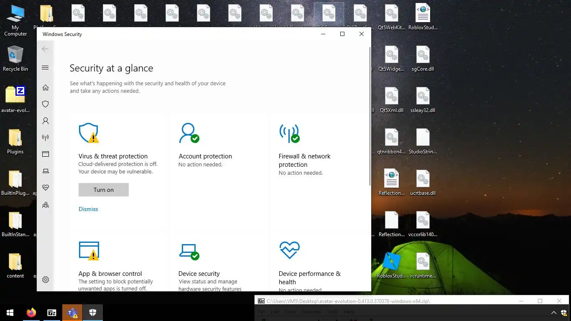Select the Plugins folder on desktop
Viewport: 571px width, 321px height.
(x=15, y=141)
